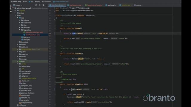Place cursor on 'public function index()' line
191x107 pixels.
(x=71, y=28)
